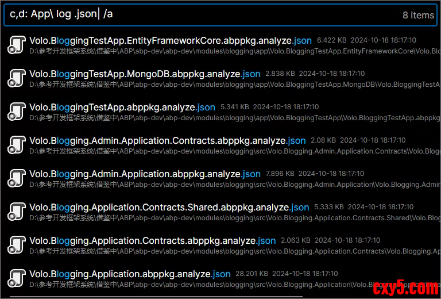Click the icon of the 28.201 KB result
This screenshot has height=299, width=441.
tap(16, 278)
